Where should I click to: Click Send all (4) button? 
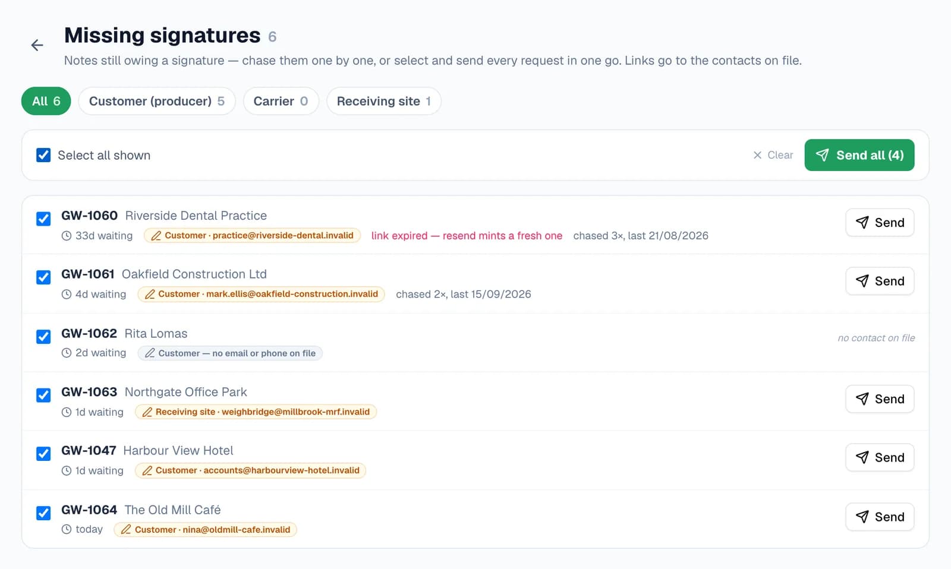coord(859,155)
